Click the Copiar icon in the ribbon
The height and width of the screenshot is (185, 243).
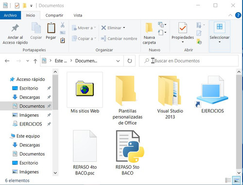[36, 28]
